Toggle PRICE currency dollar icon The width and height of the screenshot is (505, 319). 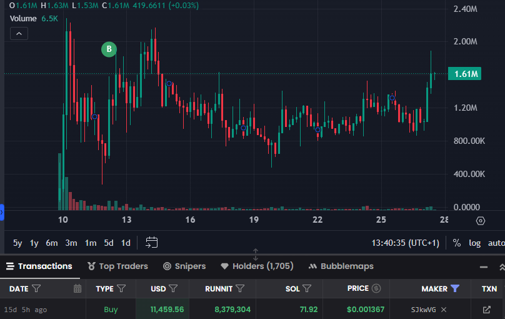376,288
